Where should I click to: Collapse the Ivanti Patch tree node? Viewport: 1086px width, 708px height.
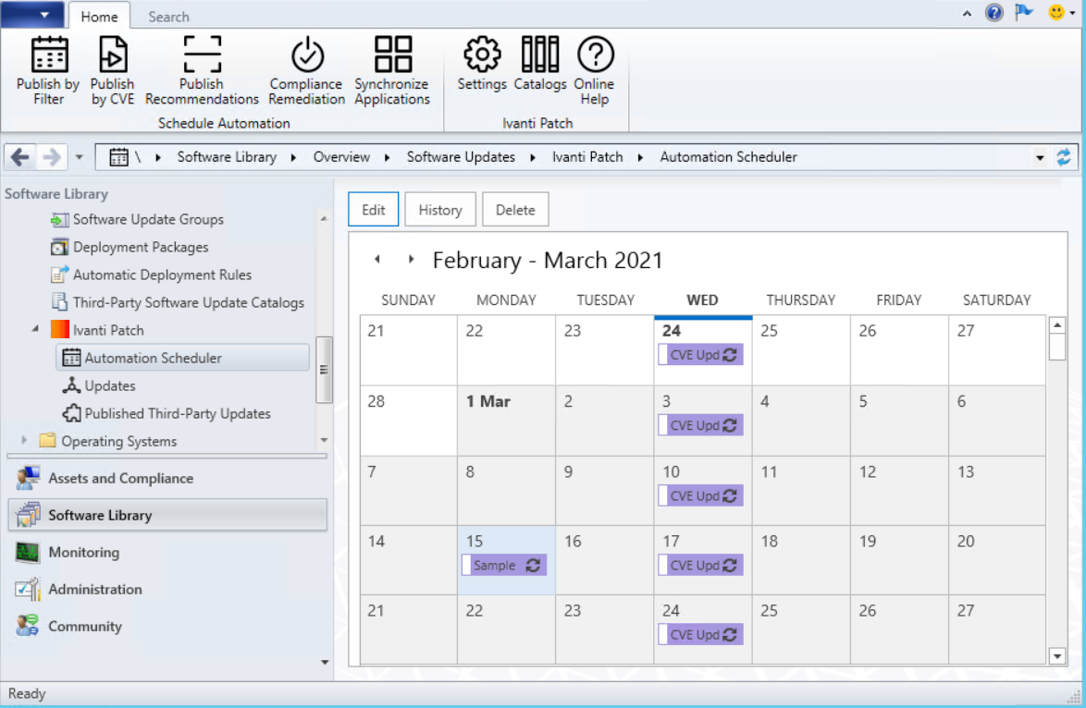35,330
